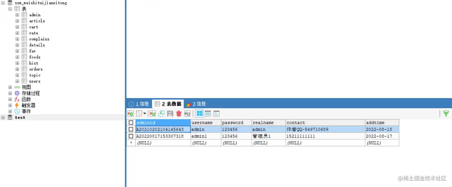Expand the fav table node
This screenshot has height=187, width=452.
tap(17, 51)
